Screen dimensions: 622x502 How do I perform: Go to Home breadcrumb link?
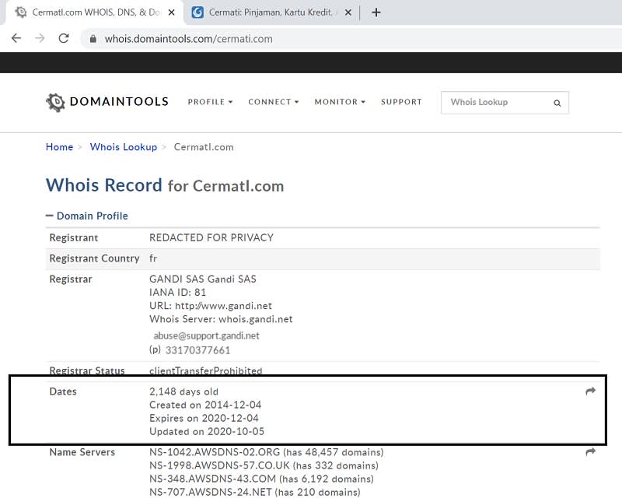[60, 147]
